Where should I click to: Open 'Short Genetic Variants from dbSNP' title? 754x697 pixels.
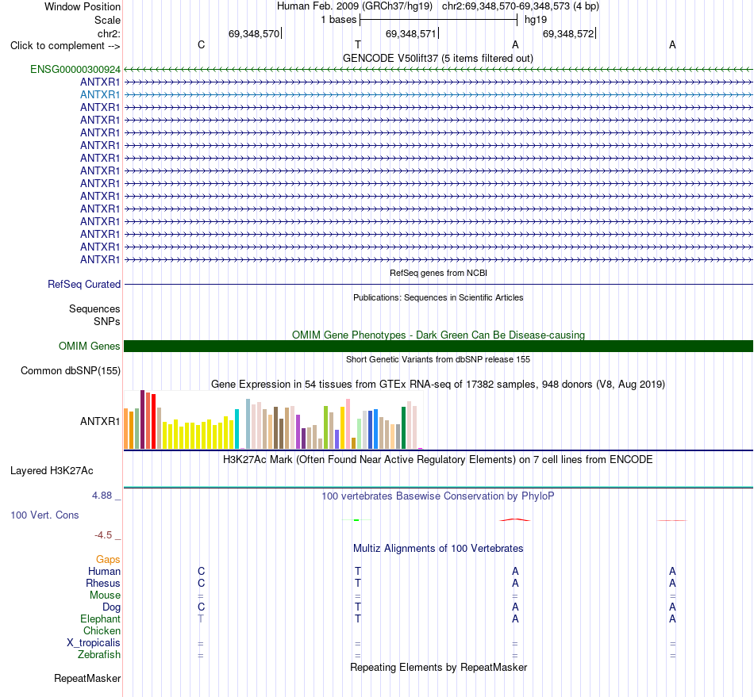click(x=438, y=359)
